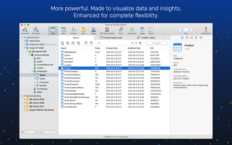This screenshot has height=145, width=232.
Task: Expand the SQL Server 2005 connection
Action: tap(24, 99)
